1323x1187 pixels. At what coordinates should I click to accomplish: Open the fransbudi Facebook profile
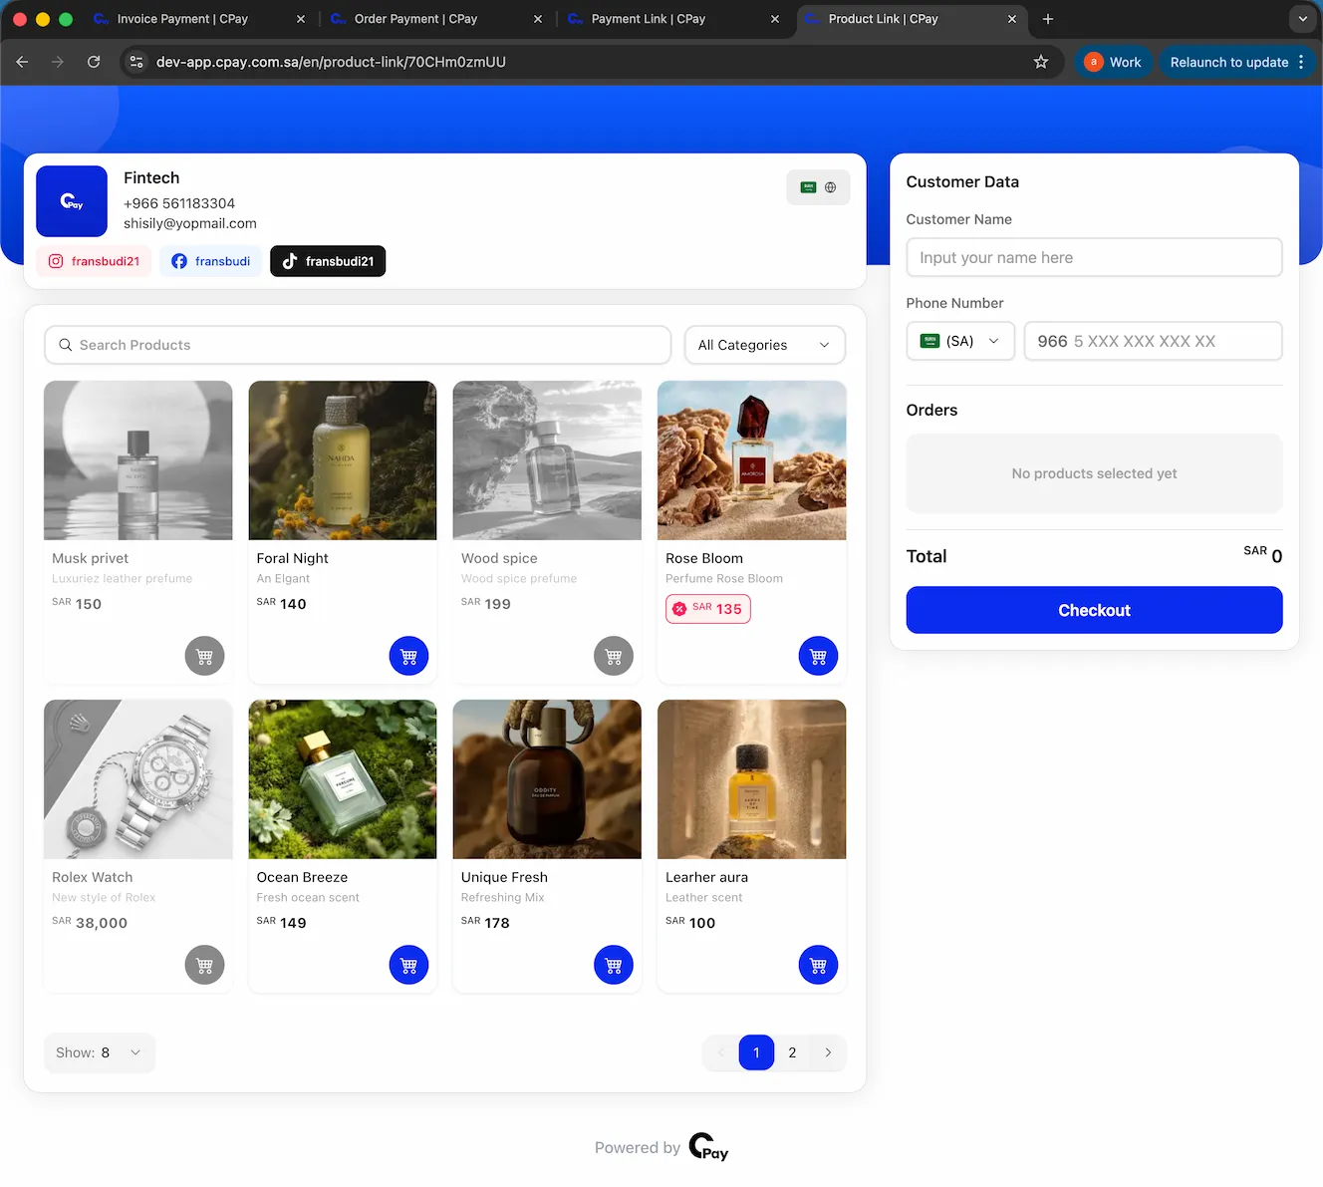click(210, 260)
